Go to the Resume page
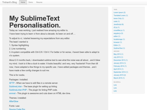This screenshot has width=147, height=110. pyautogui.click(x=39, y=2)
